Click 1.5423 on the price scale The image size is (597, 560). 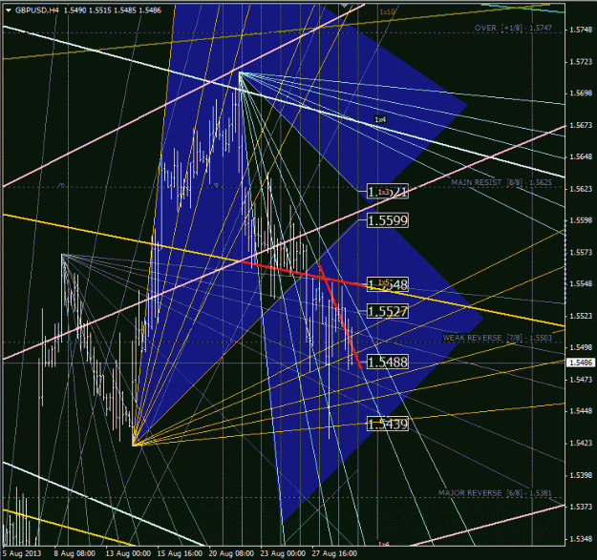(x=581, y=443)
